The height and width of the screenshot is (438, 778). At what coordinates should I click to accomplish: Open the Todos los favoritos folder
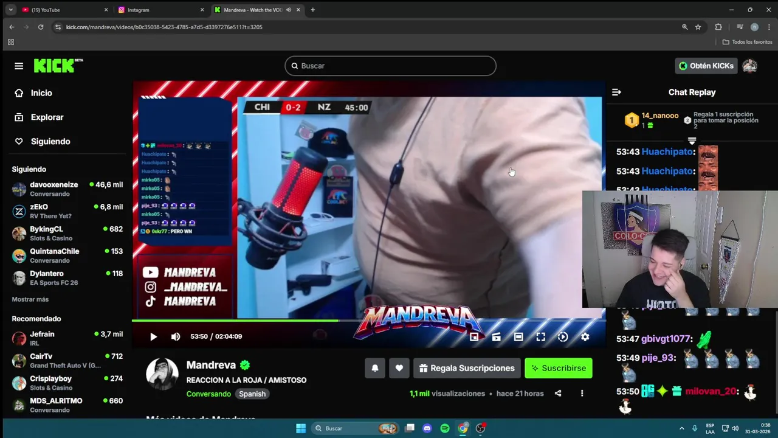[748, 42]
